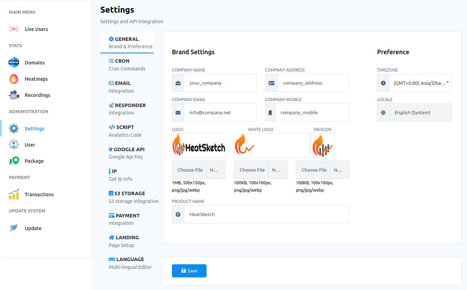This screenshot has width=467, height=290.
Task: Click the Domains globe icon
Action: coord(14,63)
